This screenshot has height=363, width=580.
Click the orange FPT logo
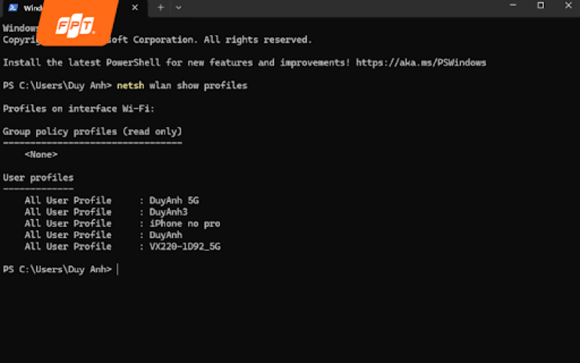point(78,24)
